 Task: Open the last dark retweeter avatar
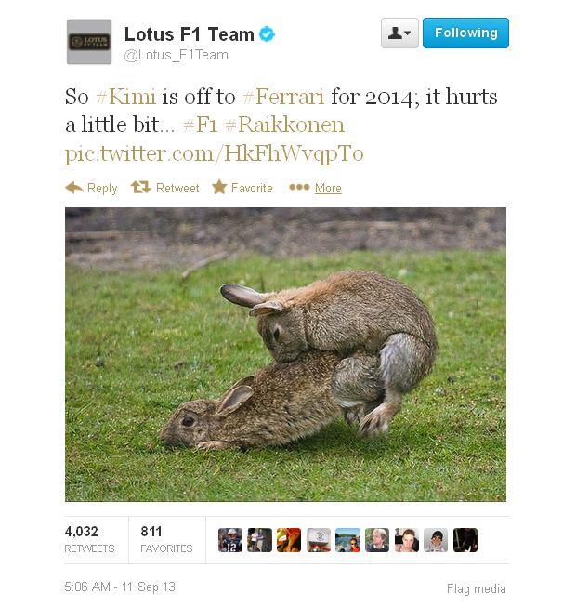tap(465, 540)
